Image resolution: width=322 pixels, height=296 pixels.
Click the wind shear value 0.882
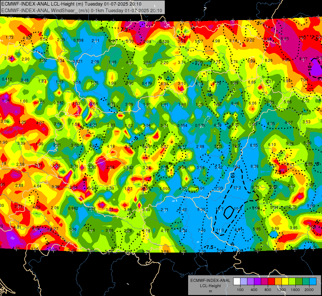pyautogui.click(x=73, y=208)
